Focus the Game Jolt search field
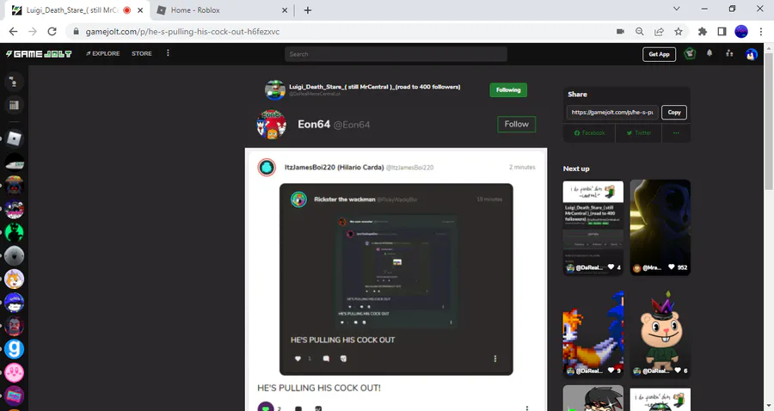The image size is (774, 411). tap(396, 54)
